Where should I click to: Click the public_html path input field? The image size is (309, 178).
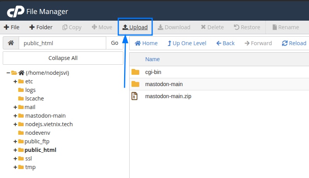[x=62, y=43]
